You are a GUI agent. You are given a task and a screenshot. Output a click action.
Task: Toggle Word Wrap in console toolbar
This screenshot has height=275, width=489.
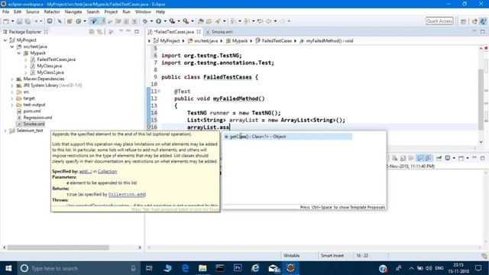tap(411, 158)
